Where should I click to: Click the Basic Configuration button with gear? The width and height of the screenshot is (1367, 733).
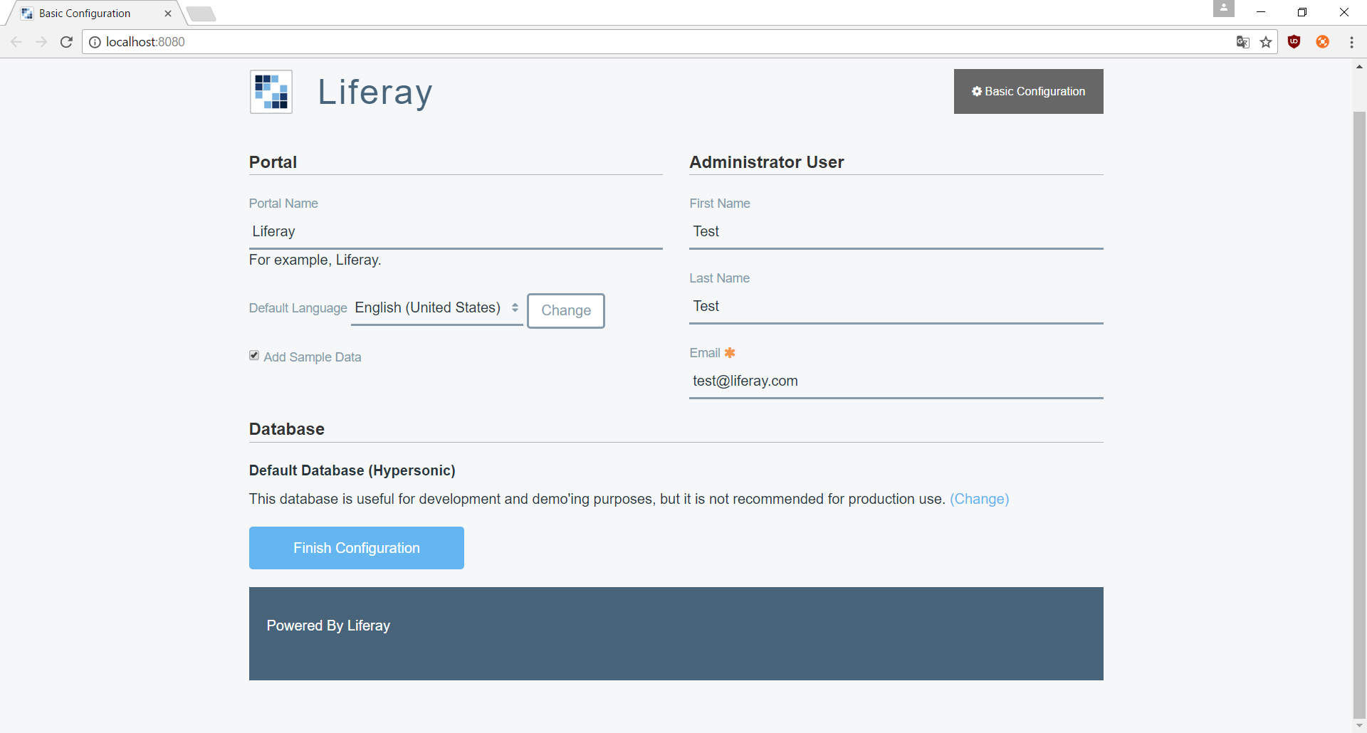[x=1028, y=91]
